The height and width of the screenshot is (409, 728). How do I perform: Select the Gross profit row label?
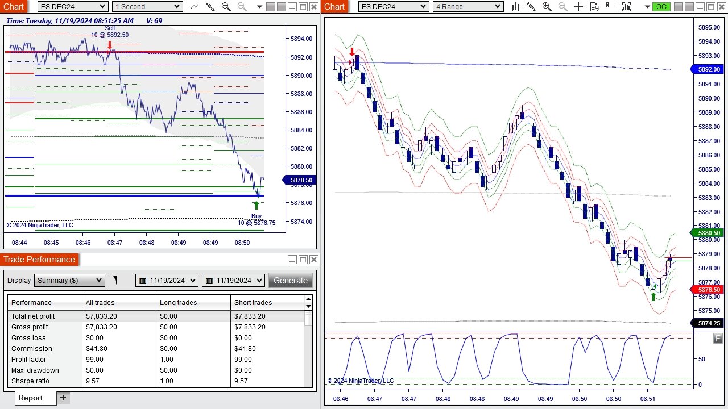30,327
